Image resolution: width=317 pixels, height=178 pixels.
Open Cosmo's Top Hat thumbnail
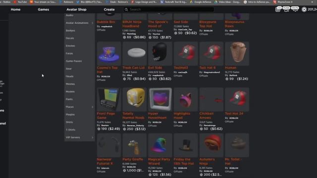pyautogui.click(x=109, y=53)
